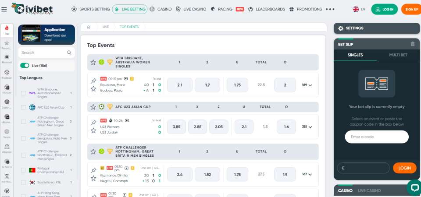Open bet slip Settings gear
Screen dimensions: 421x197
tap(341, 28)
